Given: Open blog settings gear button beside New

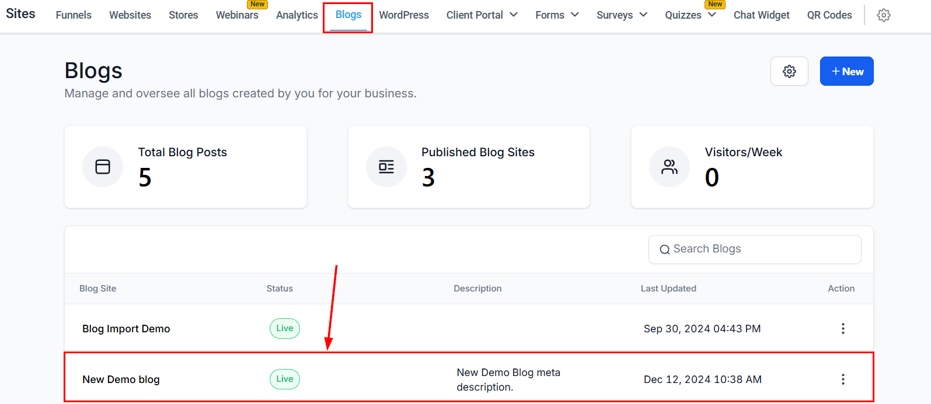Looking at the screenshot, I should coord(789,71).
